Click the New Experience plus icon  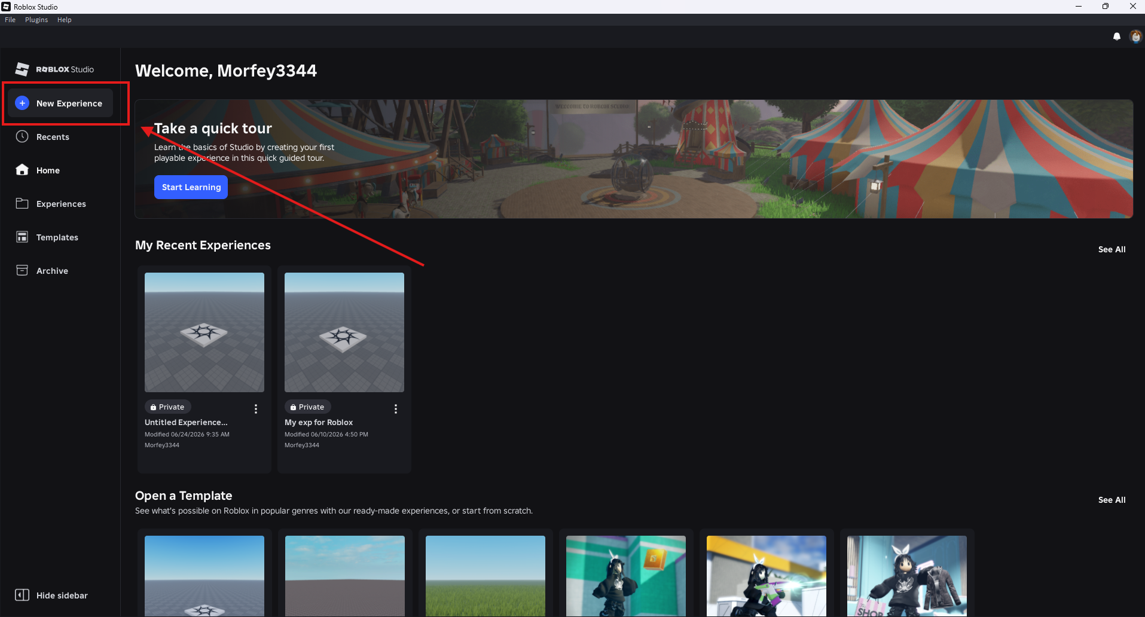(22, 103)
